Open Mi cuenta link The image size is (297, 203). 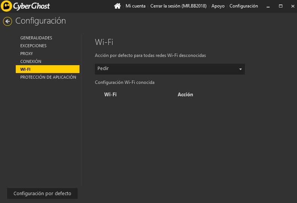coord(135,6)
